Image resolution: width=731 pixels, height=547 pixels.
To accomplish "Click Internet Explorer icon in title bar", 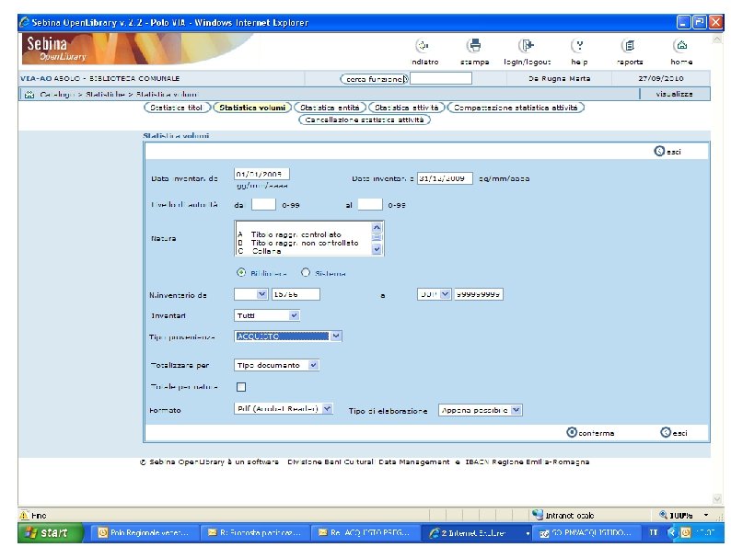I will [25, 22].
